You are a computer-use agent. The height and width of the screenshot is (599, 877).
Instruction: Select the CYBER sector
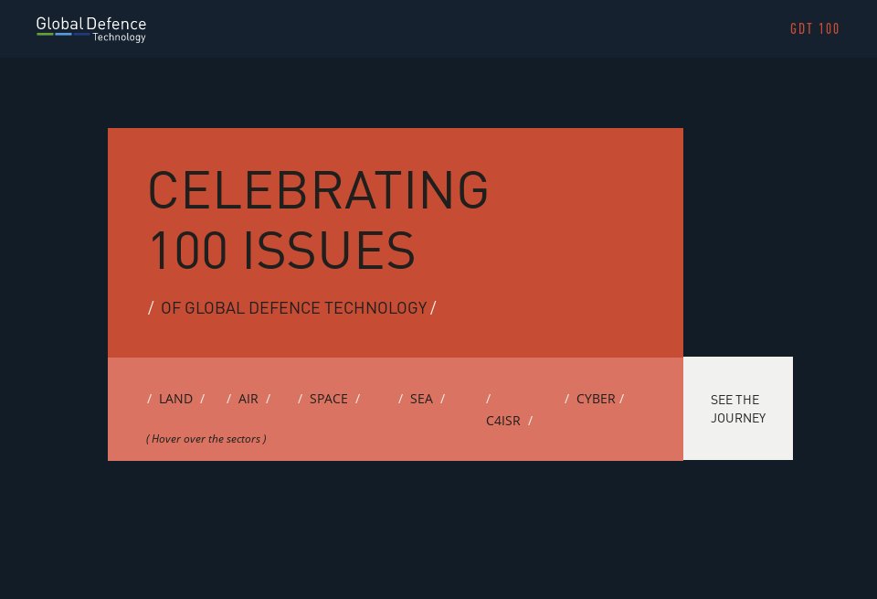point(595,399)
